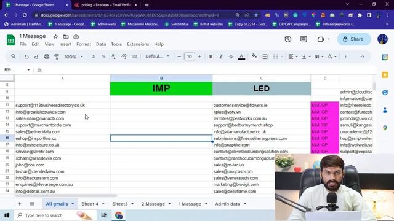Open vertical align dropdown

coord(306,56)
